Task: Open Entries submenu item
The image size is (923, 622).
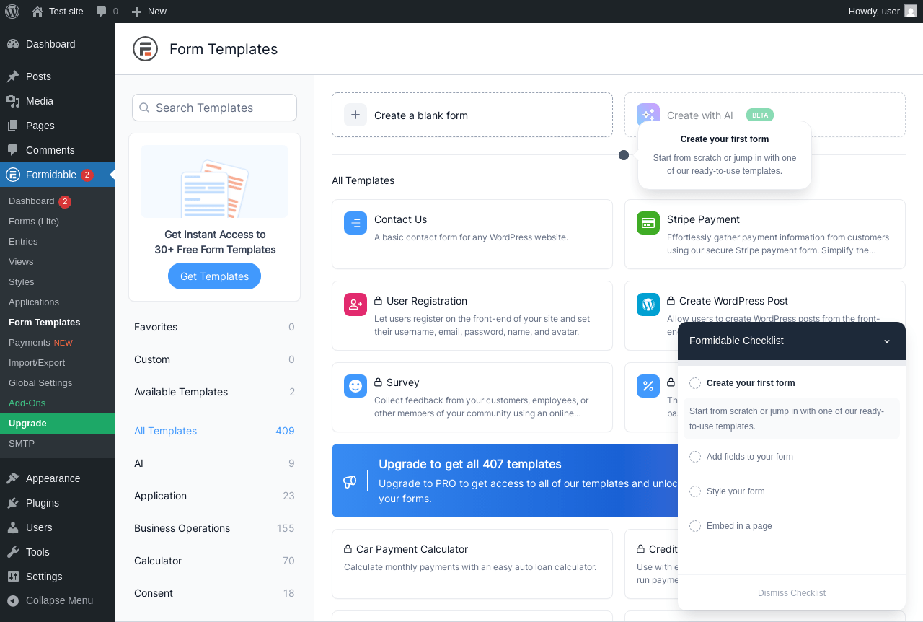Action: coord(58,242)
